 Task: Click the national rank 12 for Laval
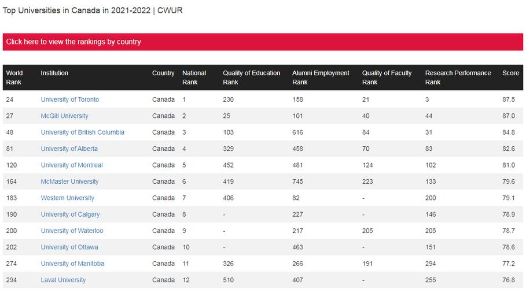click(186, 280)
